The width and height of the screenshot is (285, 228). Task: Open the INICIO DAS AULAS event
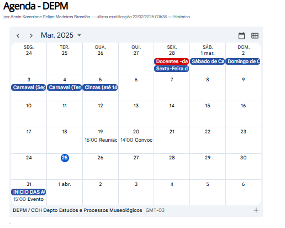tap(29, 192)
